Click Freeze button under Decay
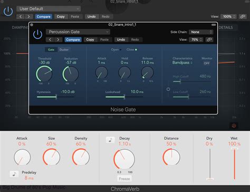250x192 pixels. click(124, 179)
